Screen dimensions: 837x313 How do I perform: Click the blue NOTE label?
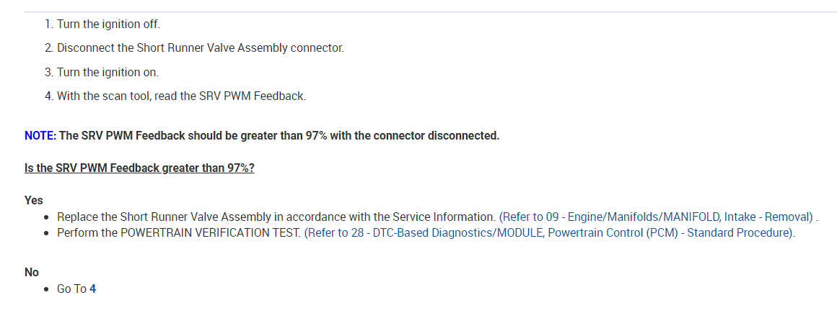point(40,135)
